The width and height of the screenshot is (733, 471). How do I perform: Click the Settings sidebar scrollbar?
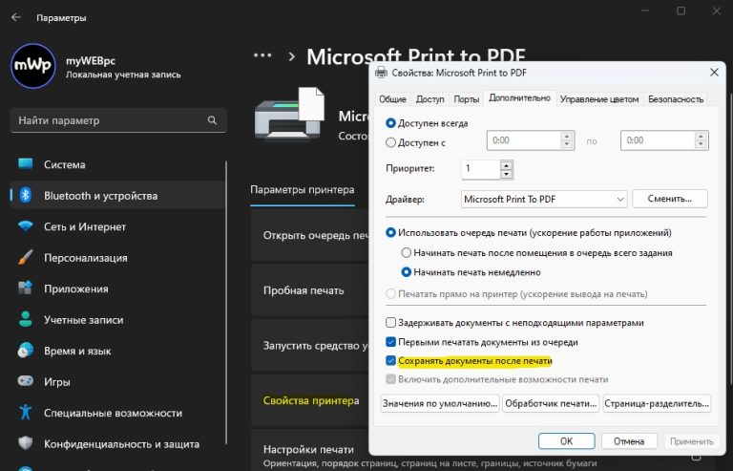point(226,302)
